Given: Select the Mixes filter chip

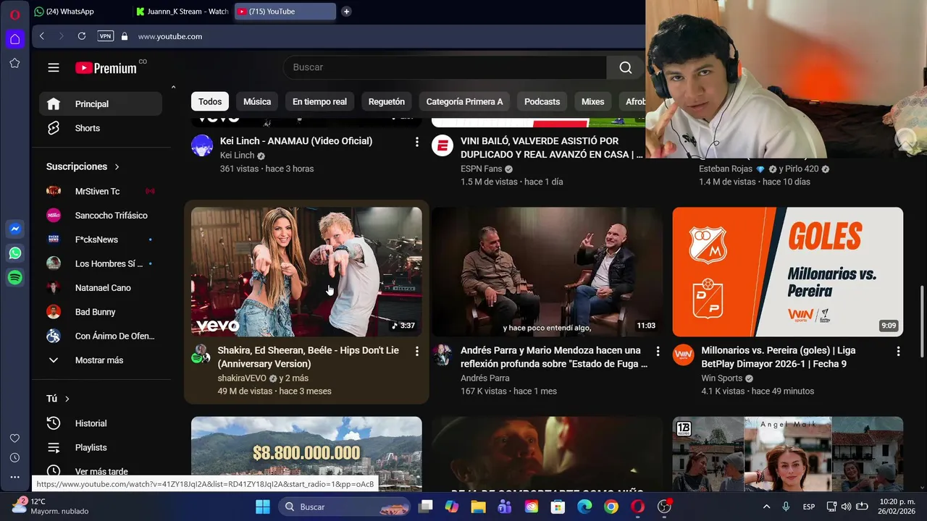Looking at the screenshot, I should point(592,102).
